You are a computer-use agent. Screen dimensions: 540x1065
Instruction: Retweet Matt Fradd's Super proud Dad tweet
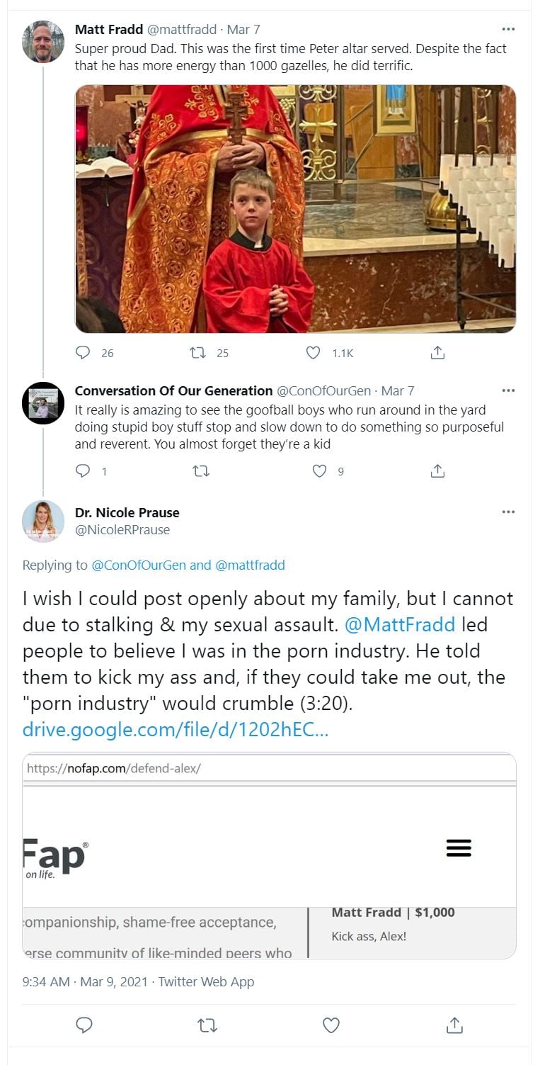click(x=201, y=352)
